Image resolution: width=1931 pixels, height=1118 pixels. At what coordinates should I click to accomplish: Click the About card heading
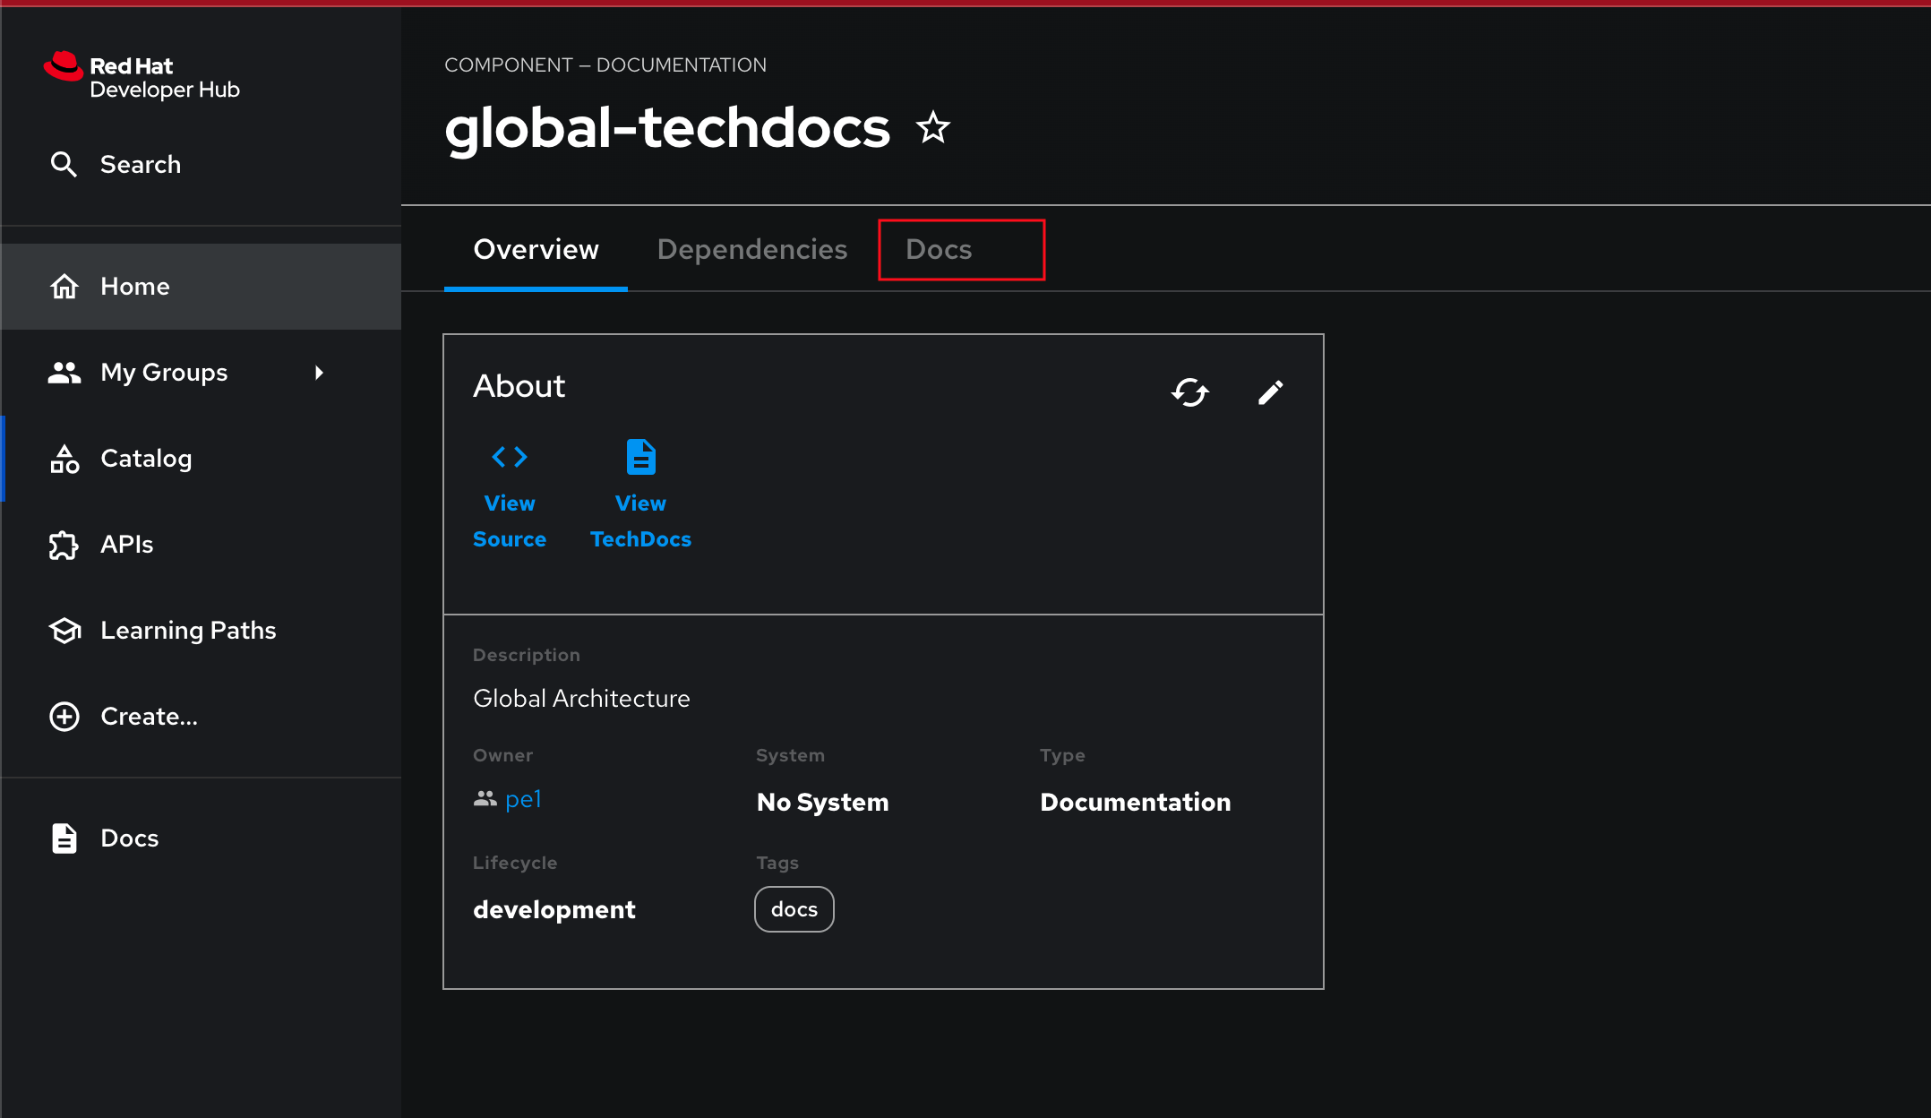click(x=519, y=386)
